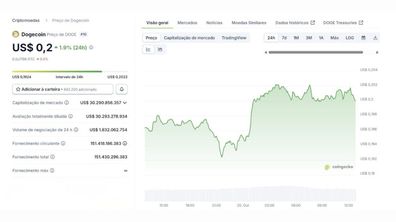This screenshot has width=396, height=222.
Task: Click external link icon on Dados históricos
Action: click(x=312, y=23)
